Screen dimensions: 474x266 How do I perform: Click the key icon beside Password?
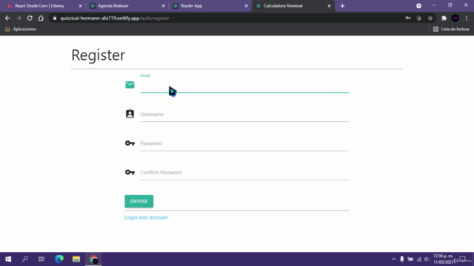(x=130, y=143)
